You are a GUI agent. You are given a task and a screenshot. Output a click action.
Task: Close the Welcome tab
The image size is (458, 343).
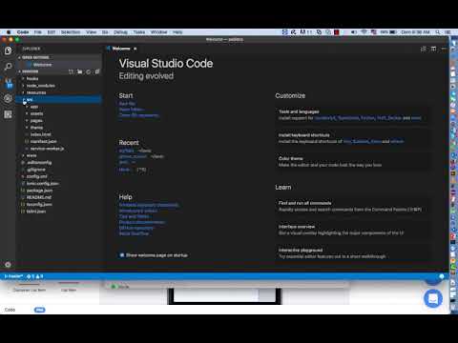click(x=135, y=49)
